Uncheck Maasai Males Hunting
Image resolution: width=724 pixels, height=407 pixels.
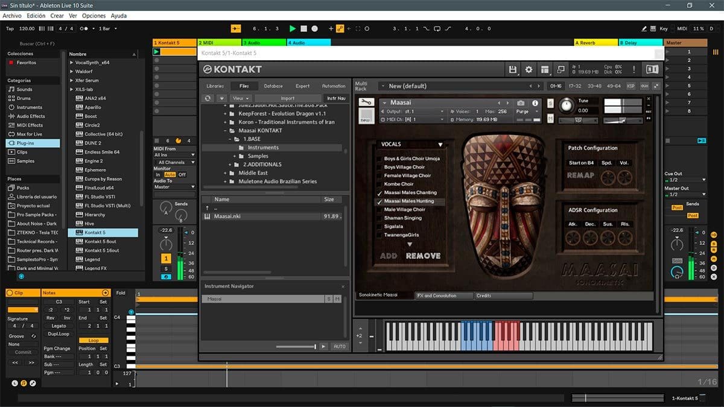379,201
